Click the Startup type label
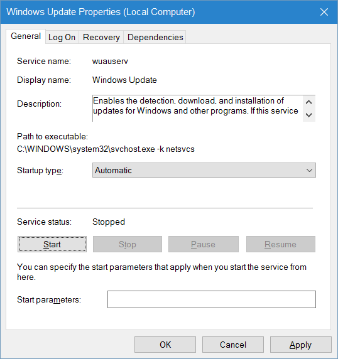The image size is (338, 359). pyautogui.click(x=40, y=171)
